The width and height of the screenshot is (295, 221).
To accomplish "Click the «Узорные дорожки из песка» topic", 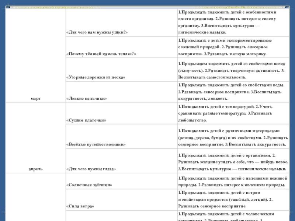I will coord(122,70).
